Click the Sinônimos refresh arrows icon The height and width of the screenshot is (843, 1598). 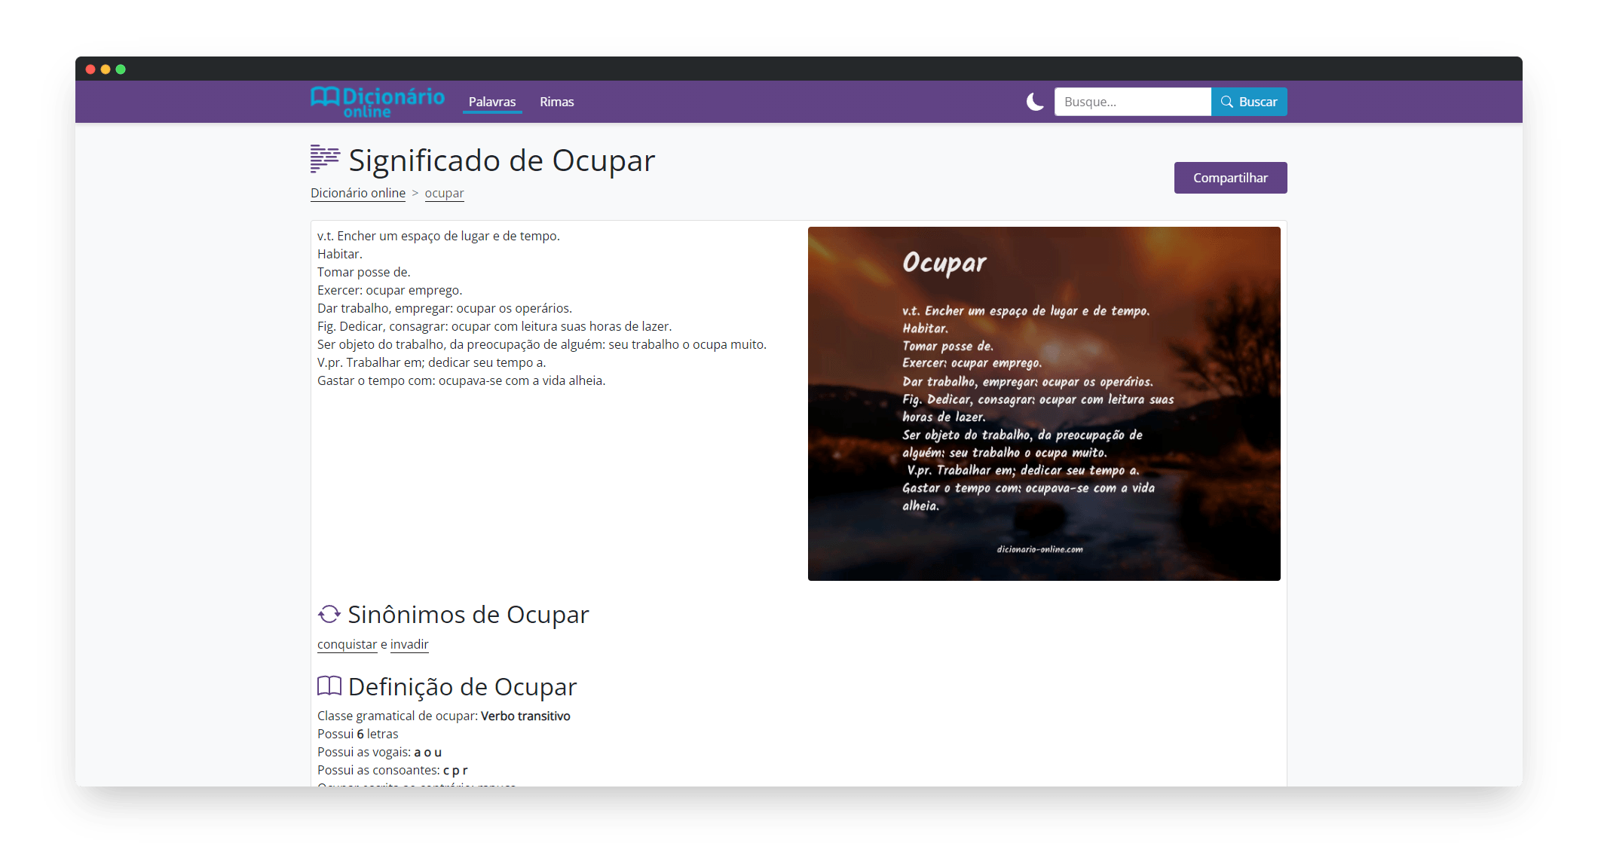click(329, 615)
